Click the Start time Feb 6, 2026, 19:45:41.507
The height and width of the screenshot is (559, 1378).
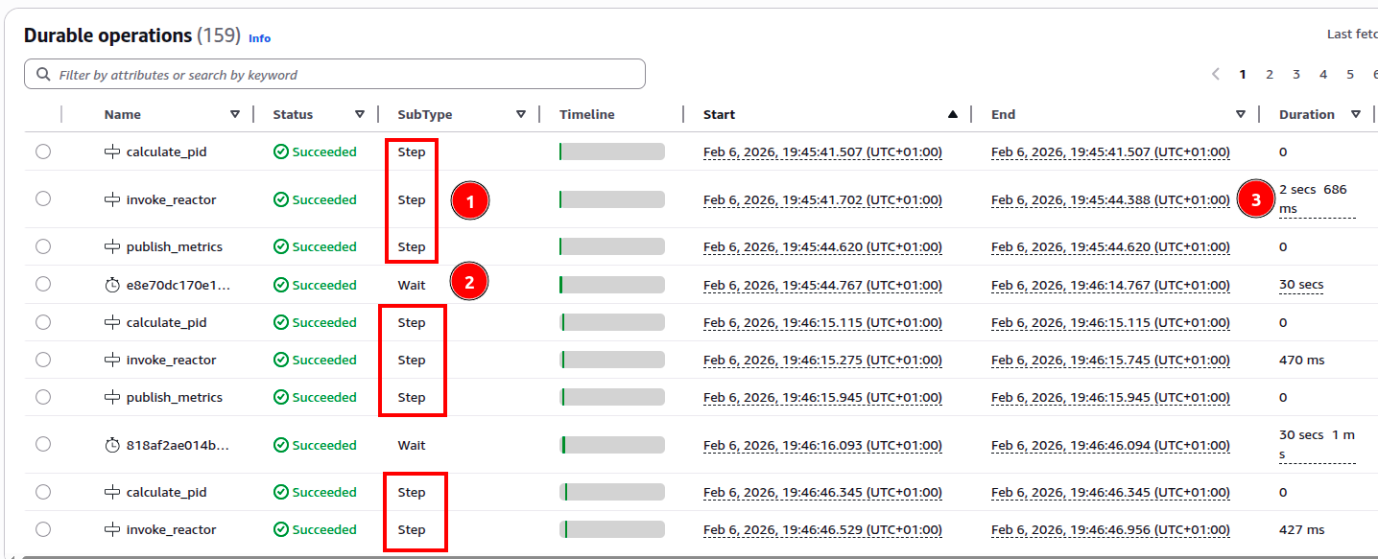point(822,151)
